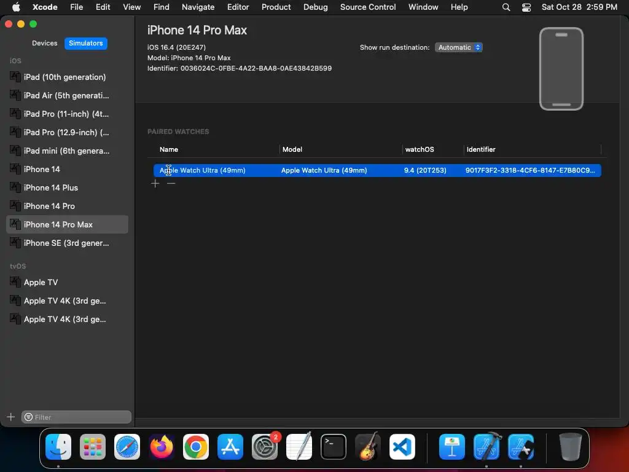
Task: Open the Xcode application menu
Action: point(45,7)
